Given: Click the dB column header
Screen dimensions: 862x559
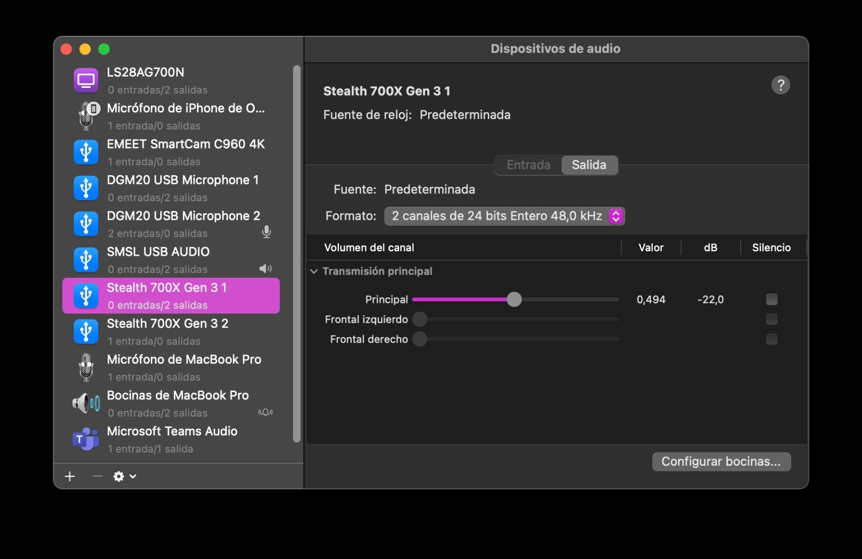Looking at the screenshot, I should coord(710,248).
